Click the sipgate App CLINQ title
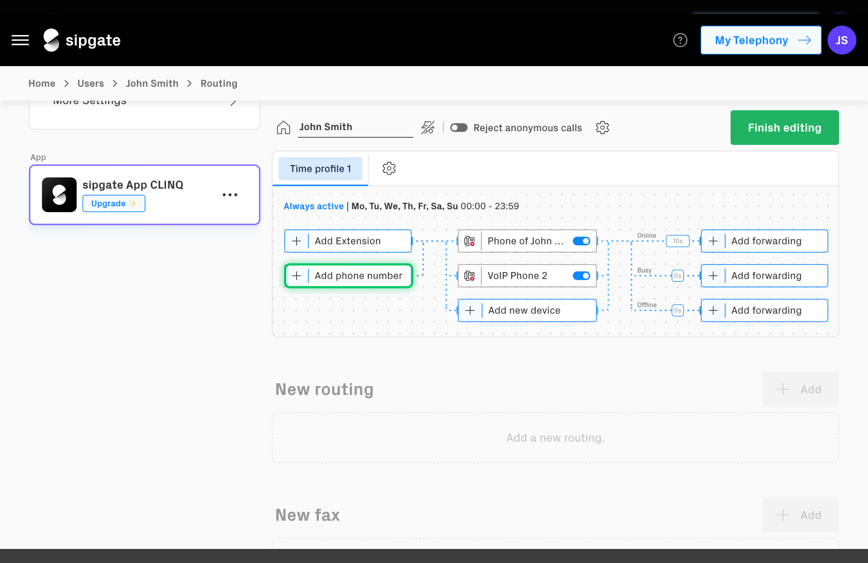 coord(133,185)
